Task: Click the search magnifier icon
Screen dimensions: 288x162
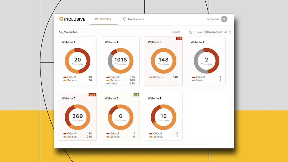Action: click(x=190, y=32)
